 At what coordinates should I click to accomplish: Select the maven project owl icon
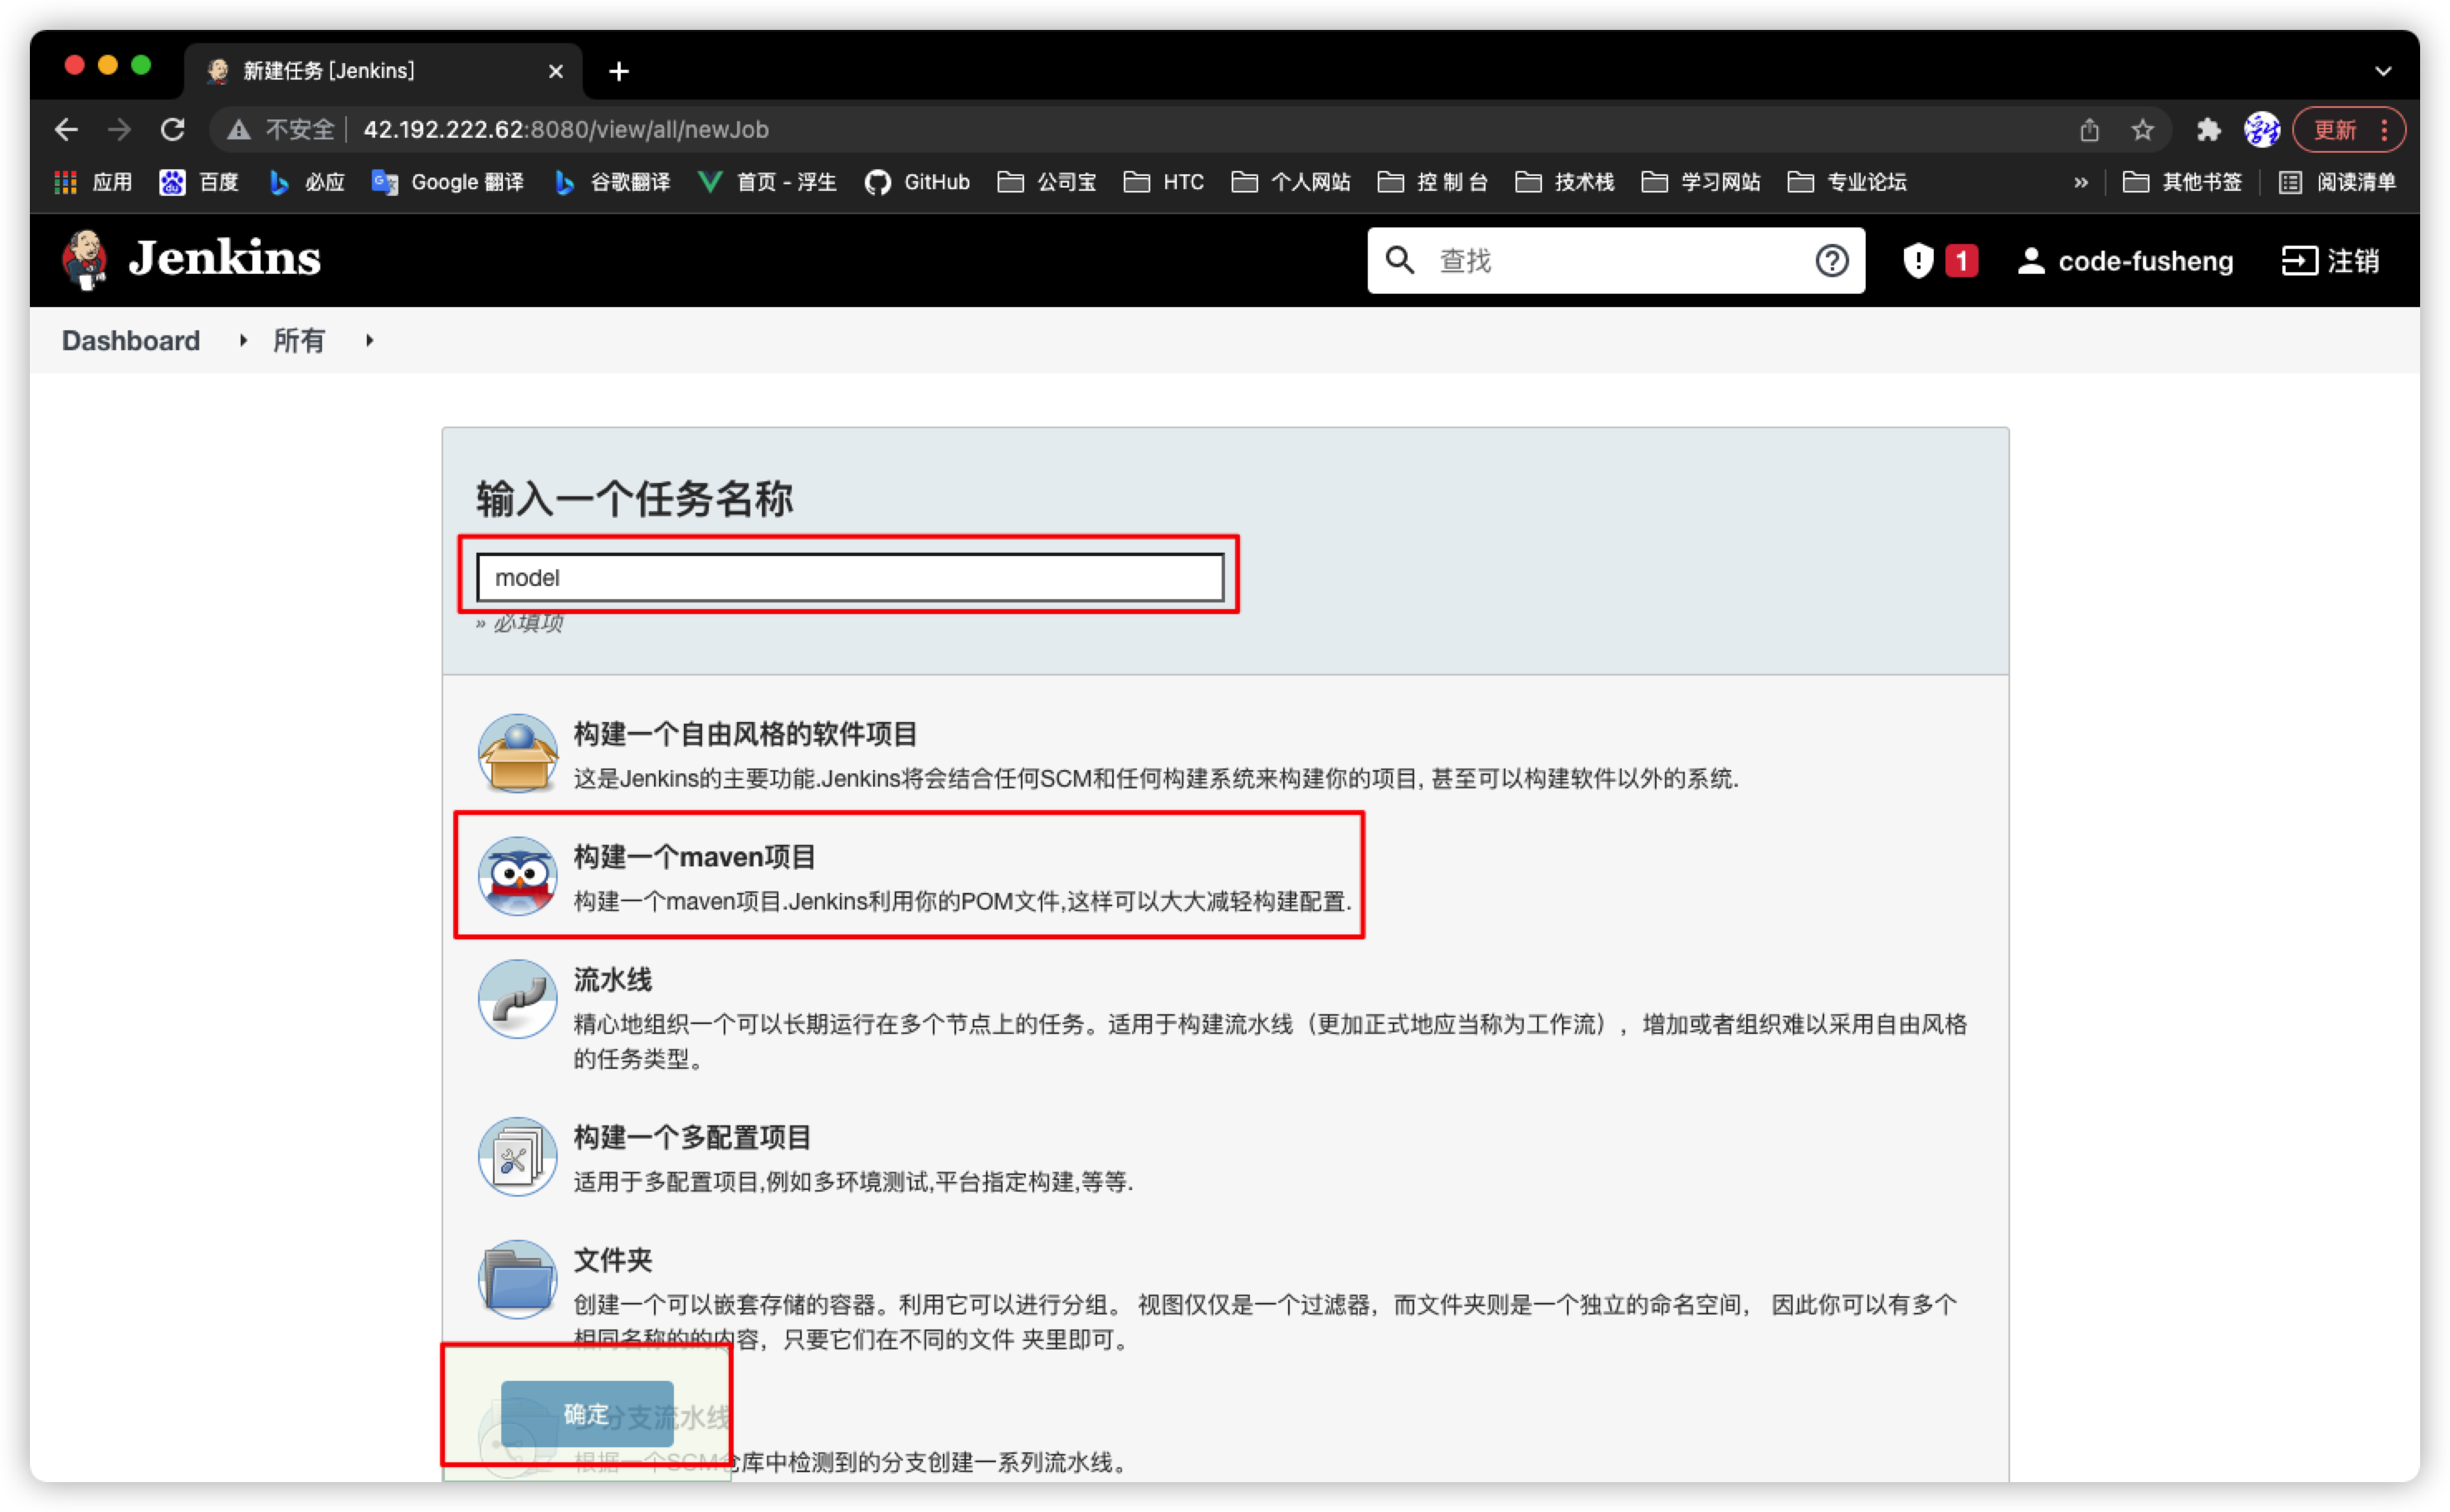[517, 876]
